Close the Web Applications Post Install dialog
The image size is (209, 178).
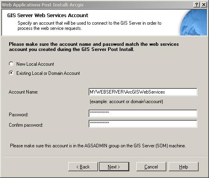pos(204,5)
